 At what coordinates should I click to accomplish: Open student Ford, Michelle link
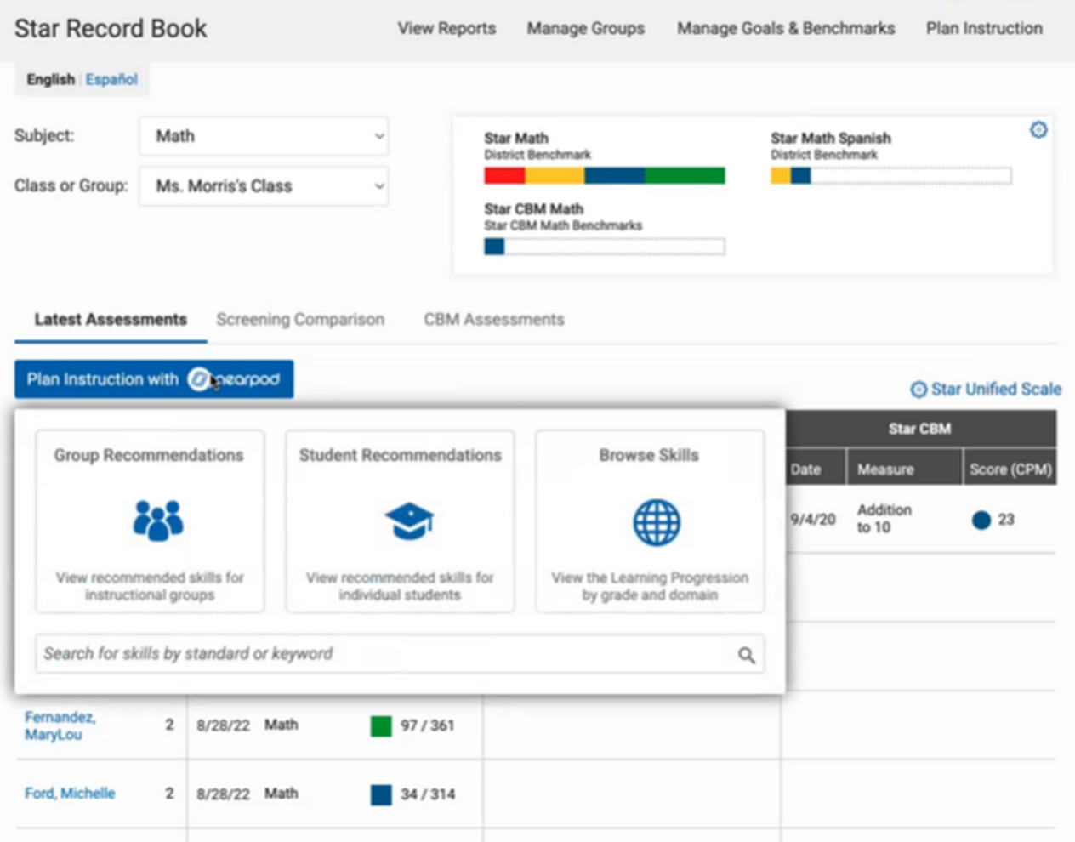pyautogui.click(x=70, y=794)
